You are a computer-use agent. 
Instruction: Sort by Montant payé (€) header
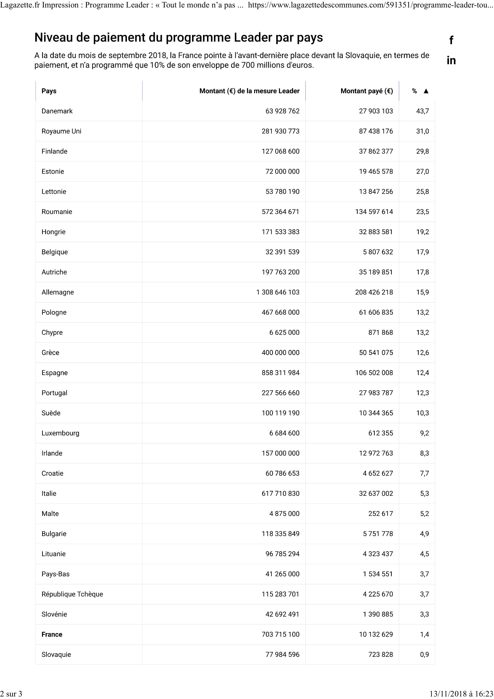click(366, 91)
